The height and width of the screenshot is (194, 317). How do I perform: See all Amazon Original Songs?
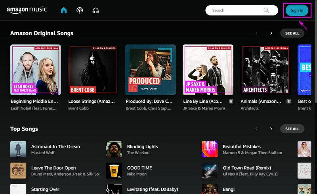click(292, 33)
